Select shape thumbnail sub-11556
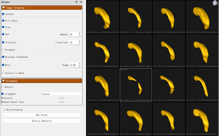This screenshot has width=219, height=136. coord(103,17)
